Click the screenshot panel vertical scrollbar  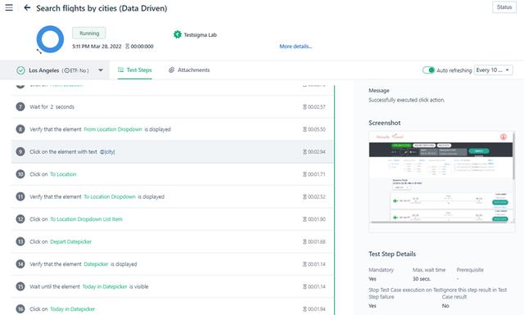click(x=514, y=155)
